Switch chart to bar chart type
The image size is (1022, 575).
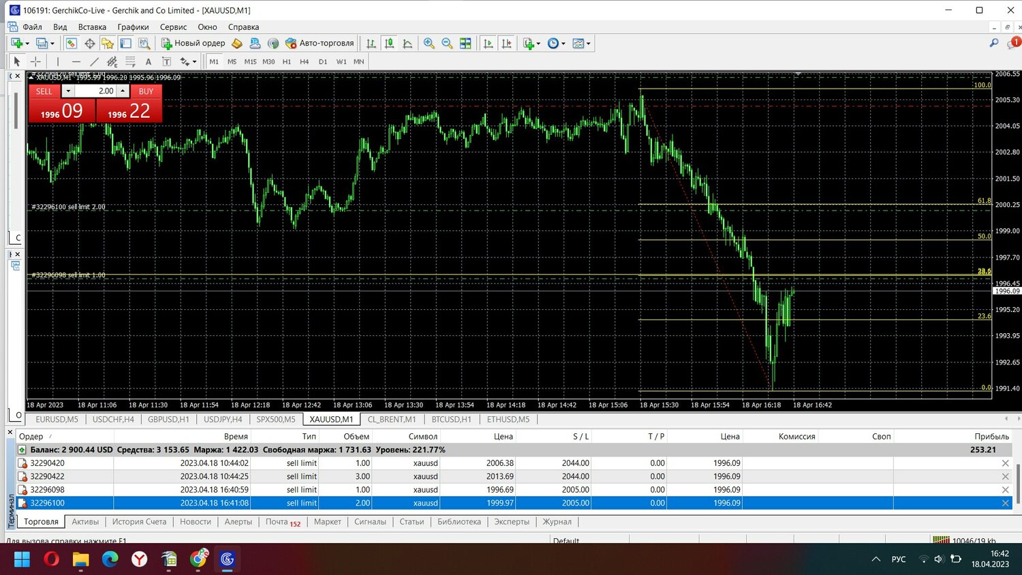click(x=371, y=43)
